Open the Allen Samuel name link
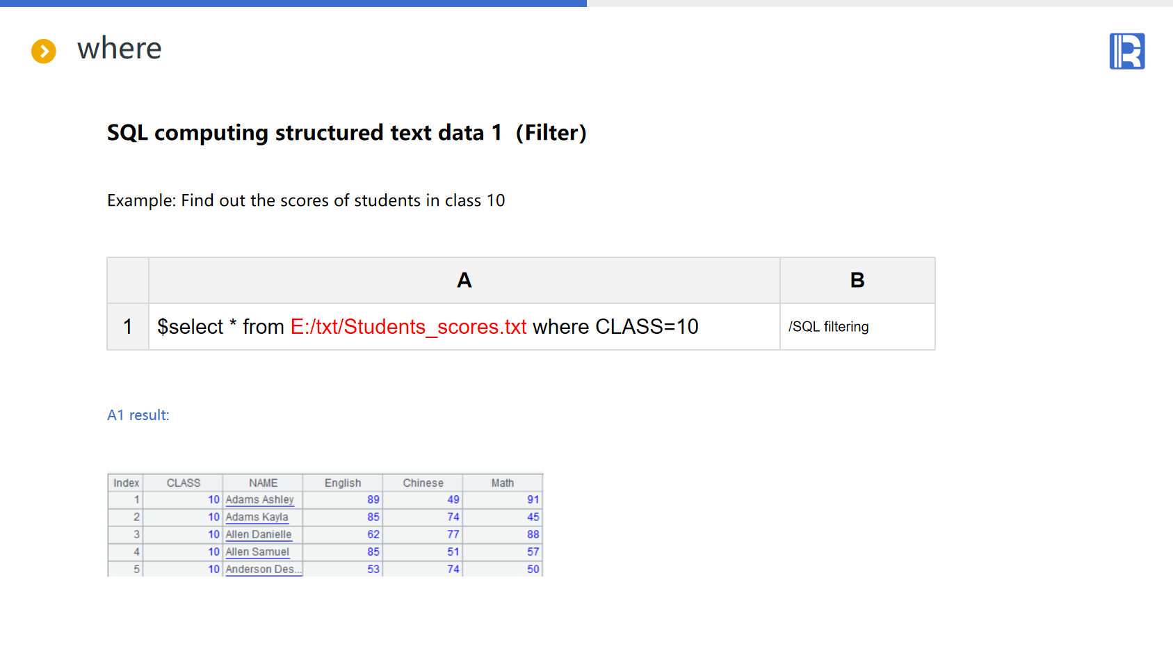The width and height of the screenshot is (1173, 660). click(257, 552)
